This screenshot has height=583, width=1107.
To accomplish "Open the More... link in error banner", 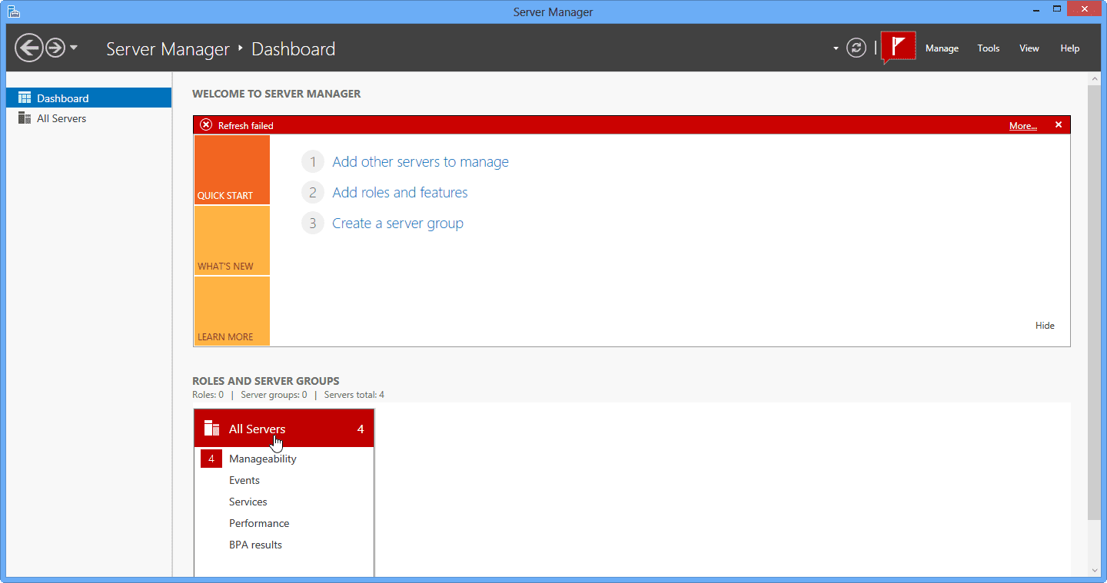I will [1022, 126].
